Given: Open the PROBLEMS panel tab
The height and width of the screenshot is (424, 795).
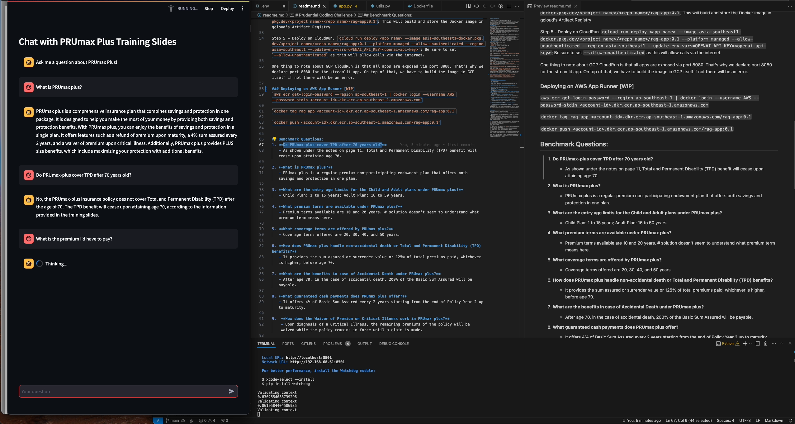Looking at the screenshot, I should click(332, 344).
